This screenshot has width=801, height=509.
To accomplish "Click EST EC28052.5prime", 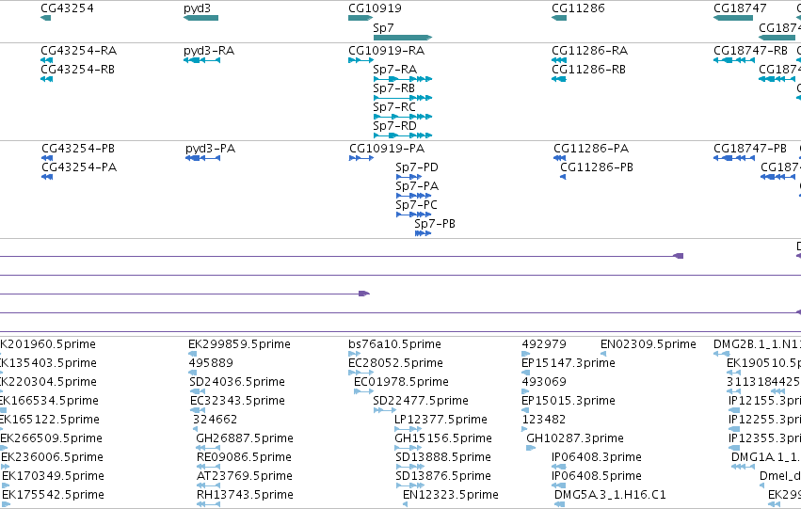I will click(x=361, y=373).
